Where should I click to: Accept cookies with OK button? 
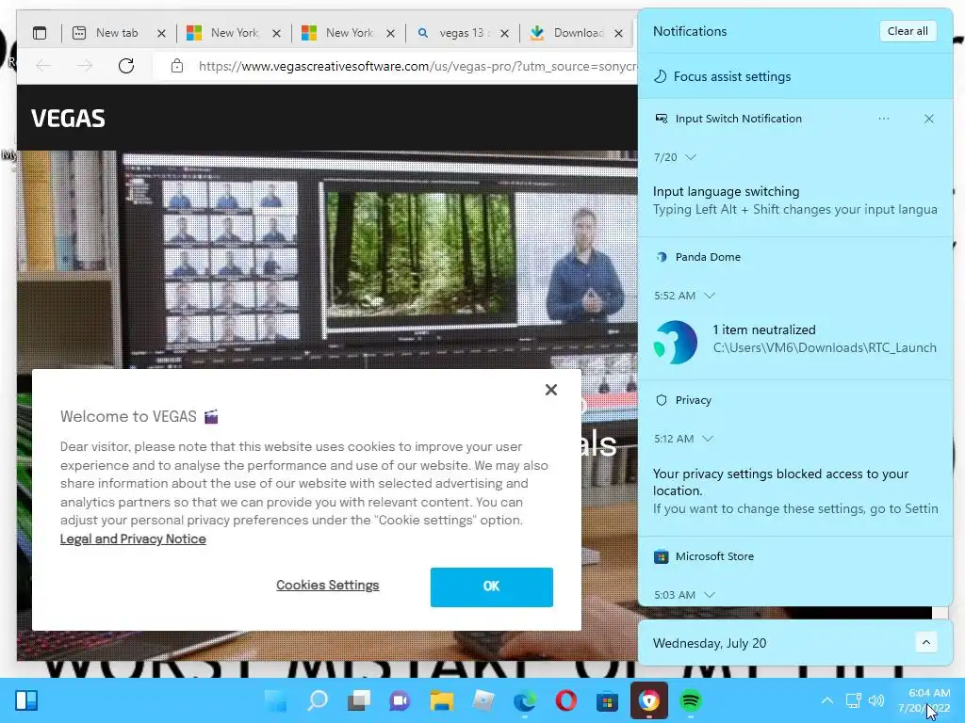pyautogui.click(x=492, y=587)
